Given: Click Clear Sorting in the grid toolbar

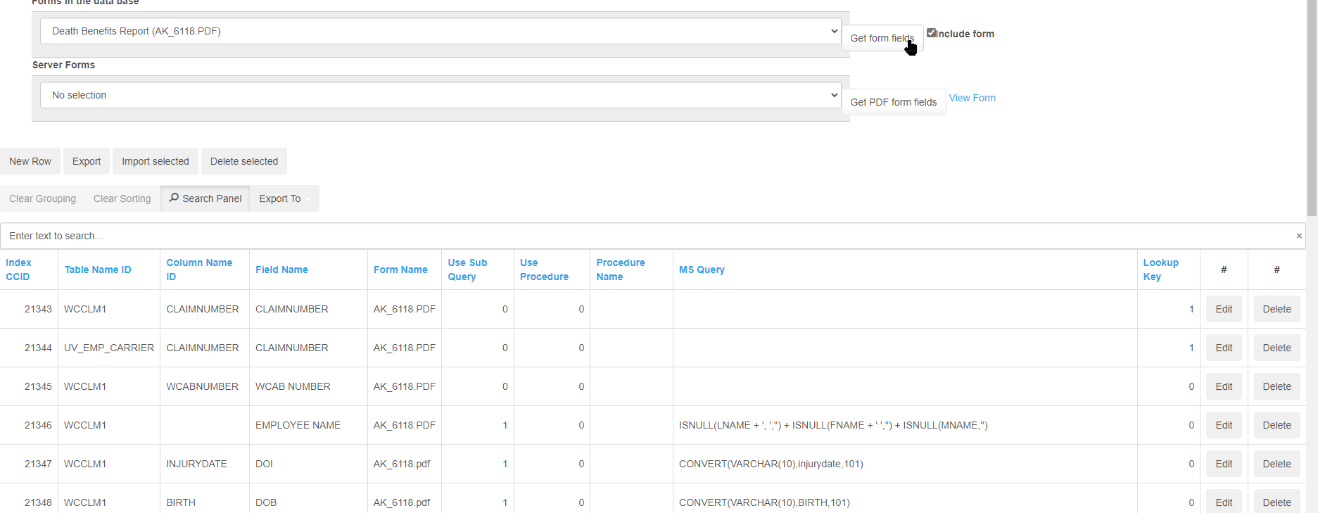Looking at the screenshot, I should 122,198.
